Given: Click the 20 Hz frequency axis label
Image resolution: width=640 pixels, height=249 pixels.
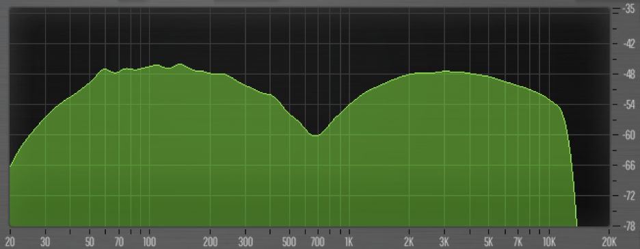Looking at the screenshot, I should (10, 241).
